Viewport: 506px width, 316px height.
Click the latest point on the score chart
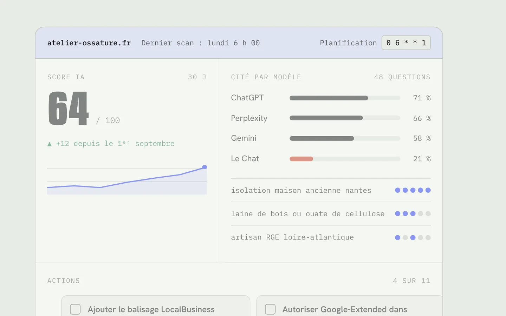coord(205,167)
